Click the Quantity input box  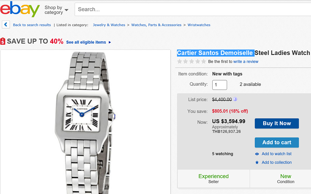(220, 85)
